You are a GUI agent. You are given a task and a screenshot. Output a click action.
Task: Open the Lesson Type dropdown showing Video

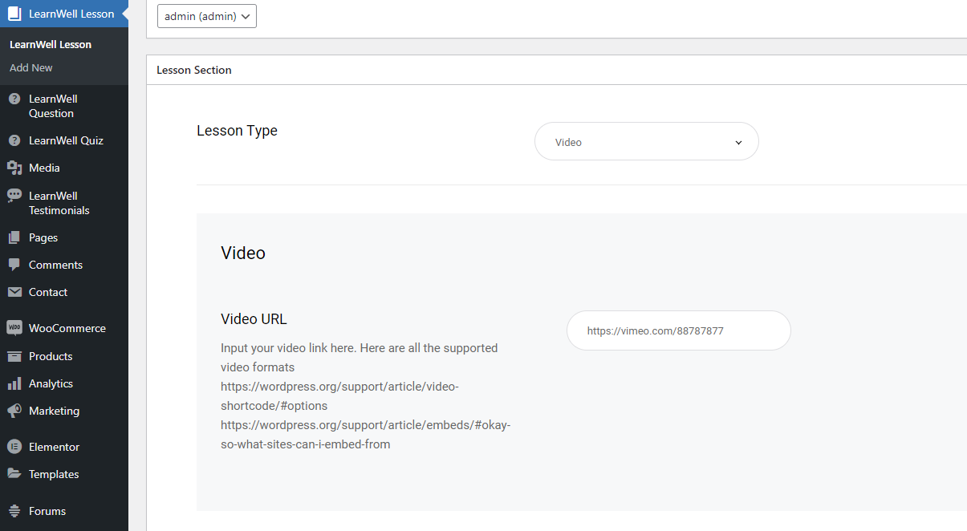click(647, 141)
